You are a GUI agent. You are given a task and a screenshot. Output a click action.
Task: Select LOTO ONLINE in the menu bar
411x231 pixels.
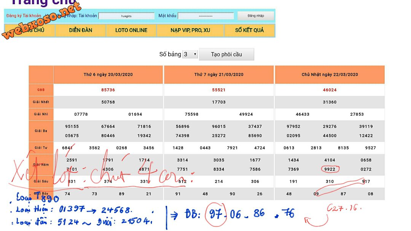131,30
